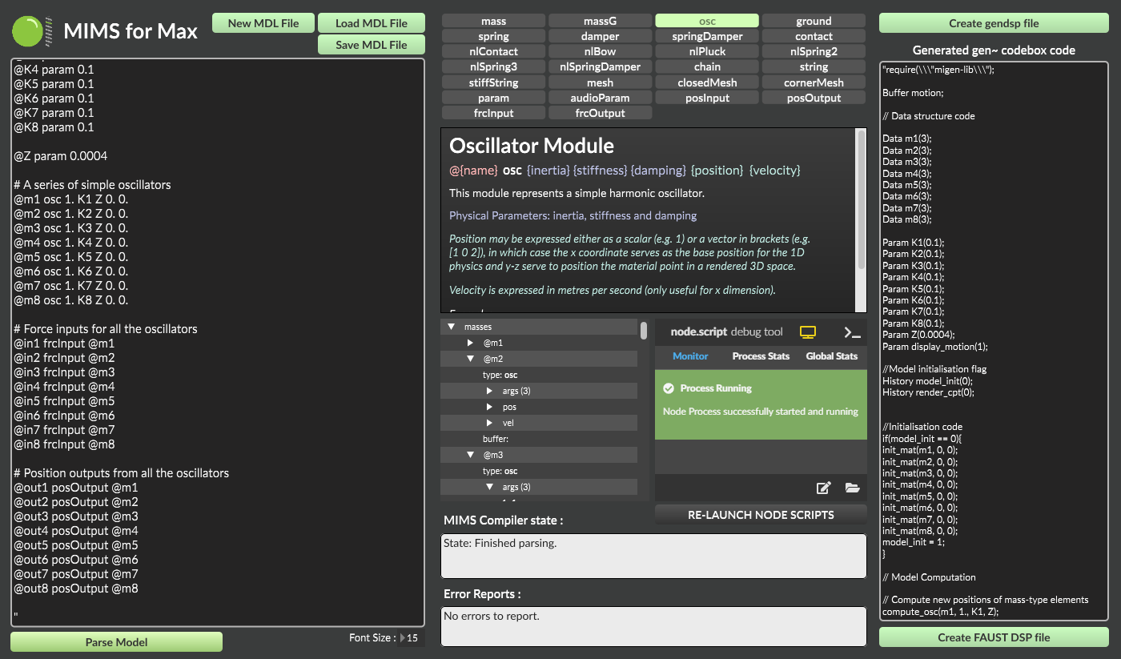Select the chain module button
Viewport: 1121px width, 659px height.
707,66
